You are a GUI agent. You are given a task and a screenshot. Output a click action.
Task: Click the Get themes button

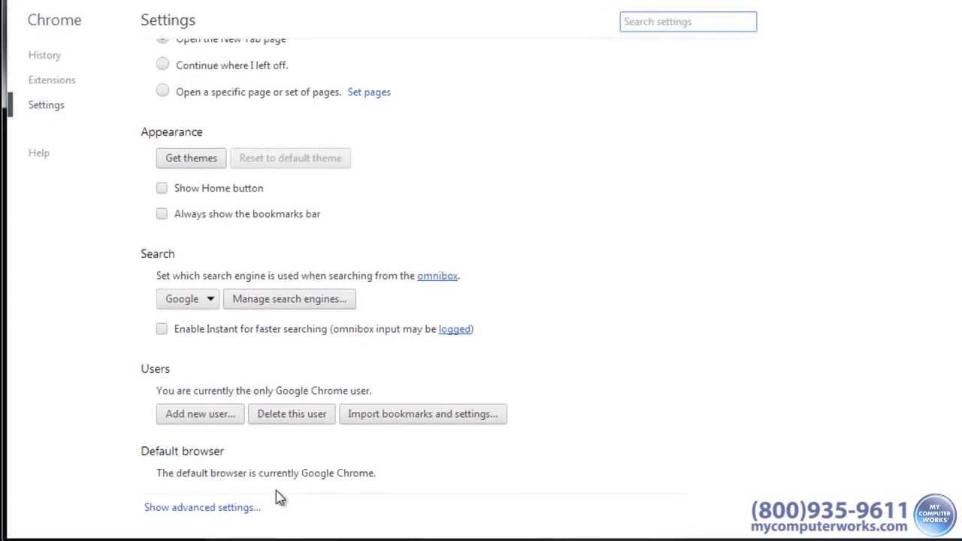click(x=191, y=158)
